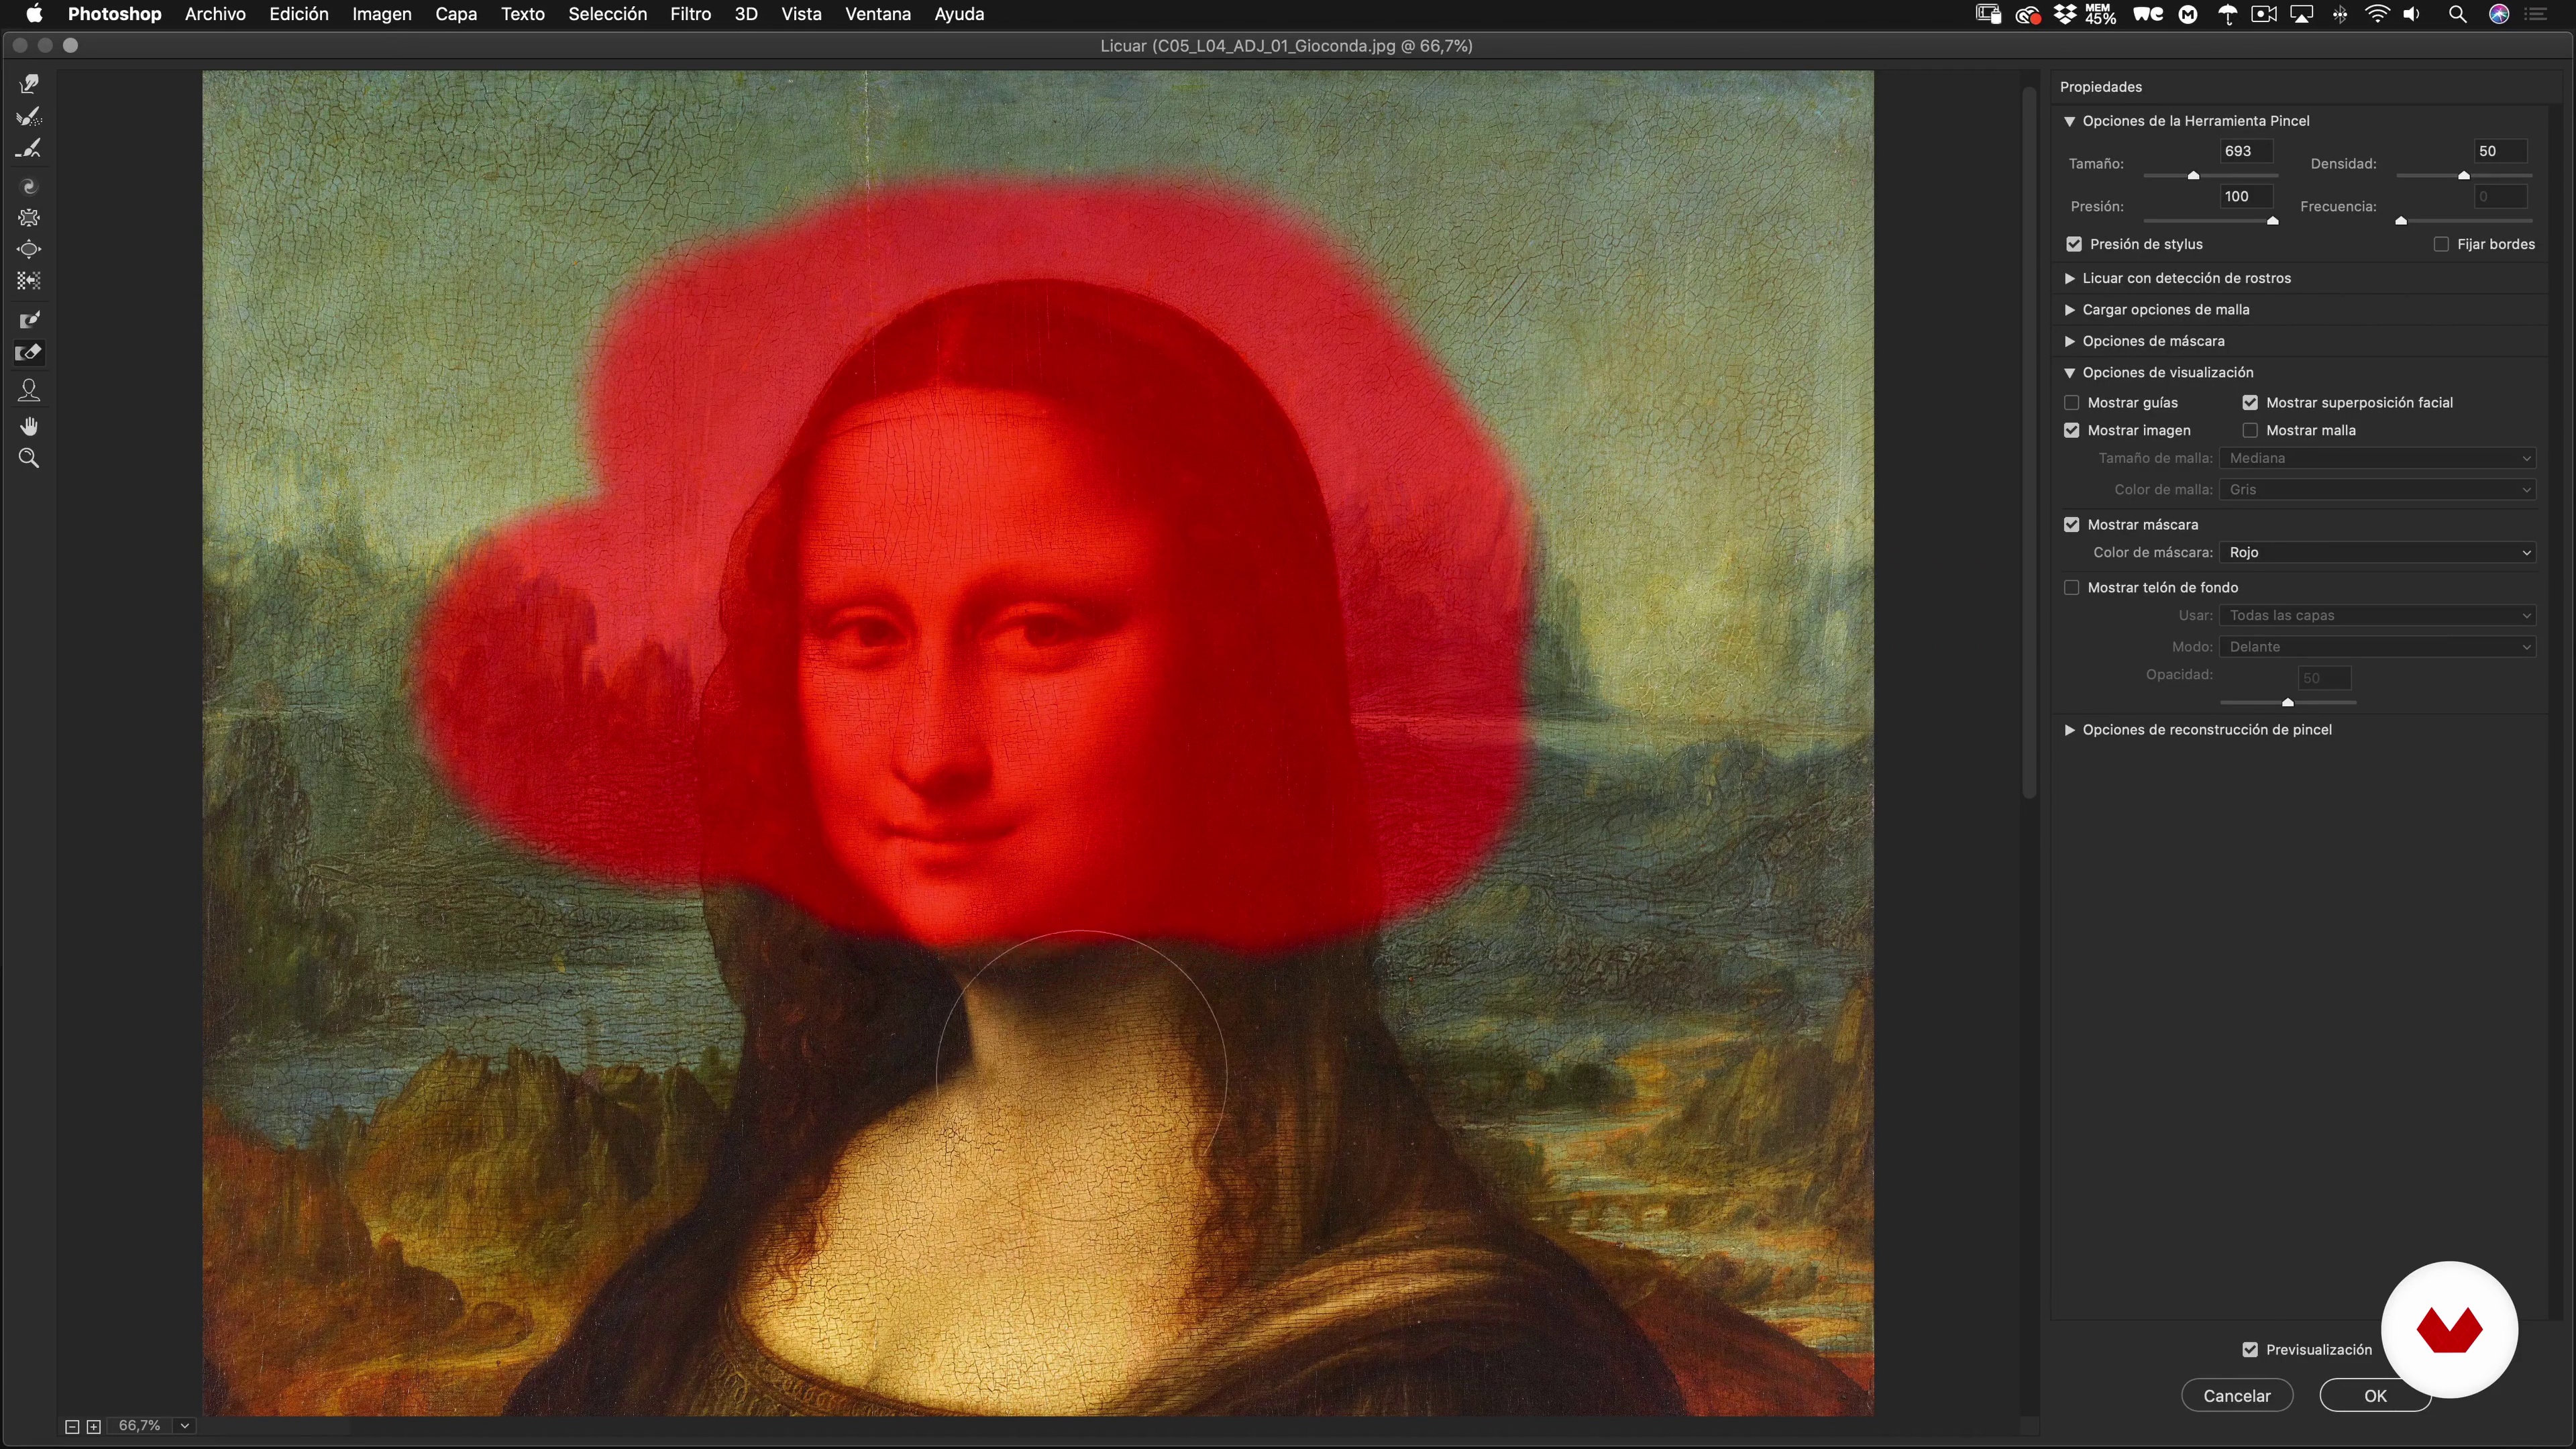2576x1449 pixels.
Task: Enable the Mostrar guías checkbox
Action: click(x=2072, y=403)
